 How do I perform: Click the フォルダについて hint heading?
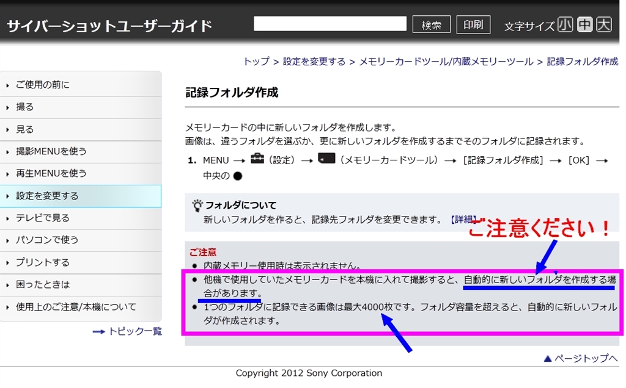[241, 205]
